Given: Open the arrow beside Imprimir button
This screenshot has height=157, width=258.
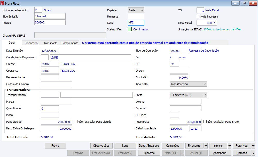Looking at the screenshot, I should (230, 146).
